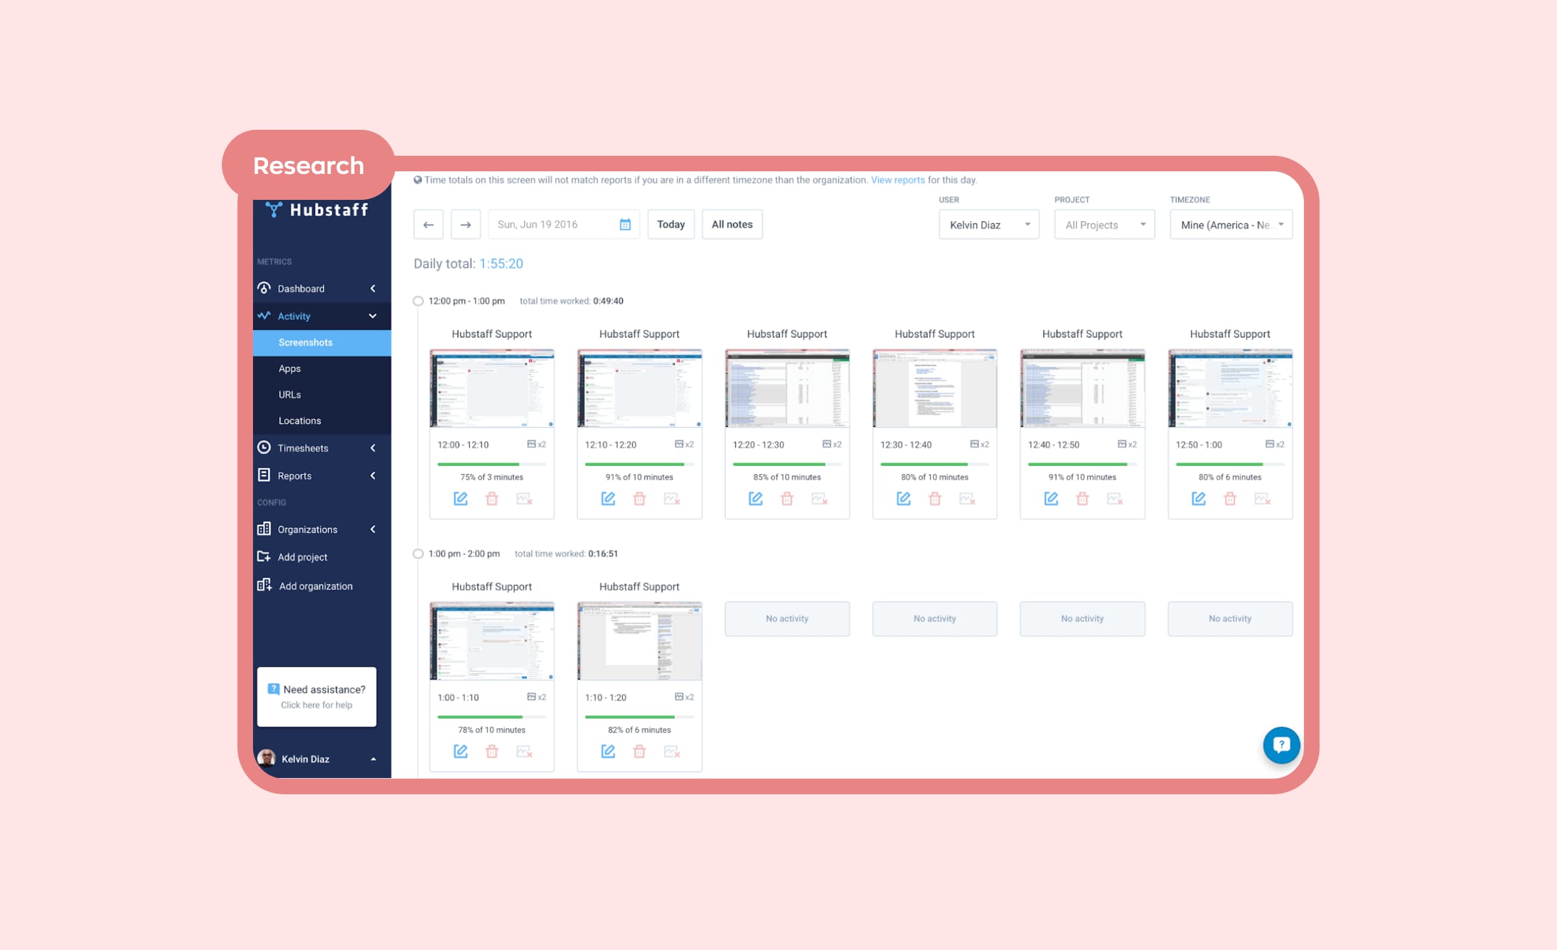Delete the 12:20 - 12:30 time entry
The height and width of the screenshot is (950, 1557).
tap(787, 498)
